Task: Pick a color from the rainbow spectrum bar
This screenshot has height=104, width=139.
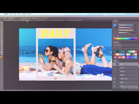Action: tap(125, 39)
